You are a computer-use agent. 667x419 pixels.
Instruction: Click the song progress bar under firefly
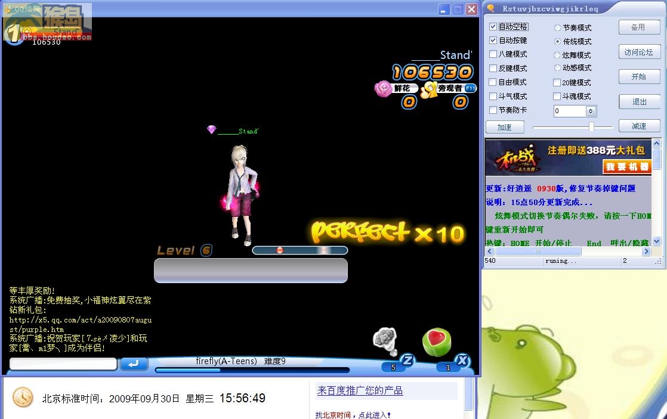tap(252, 370)
